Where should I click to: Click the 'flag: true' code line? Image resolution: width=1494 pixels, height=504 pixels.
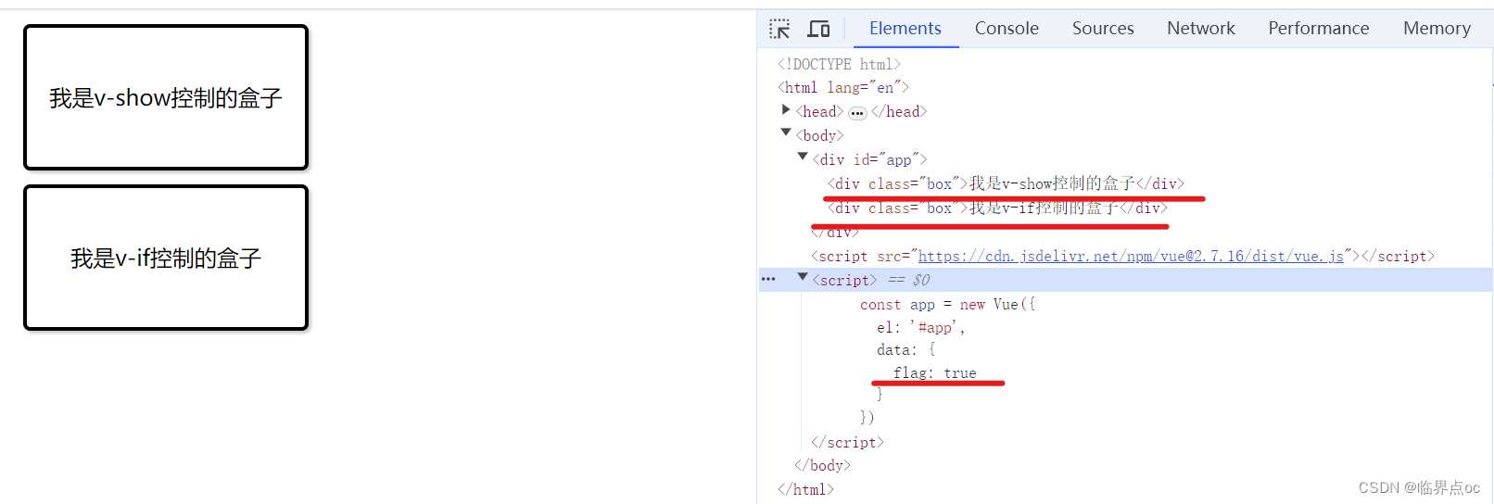[x=935, y=372]
